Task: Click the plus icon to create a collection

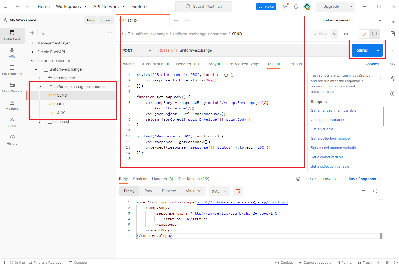Action: pos(32,33)
